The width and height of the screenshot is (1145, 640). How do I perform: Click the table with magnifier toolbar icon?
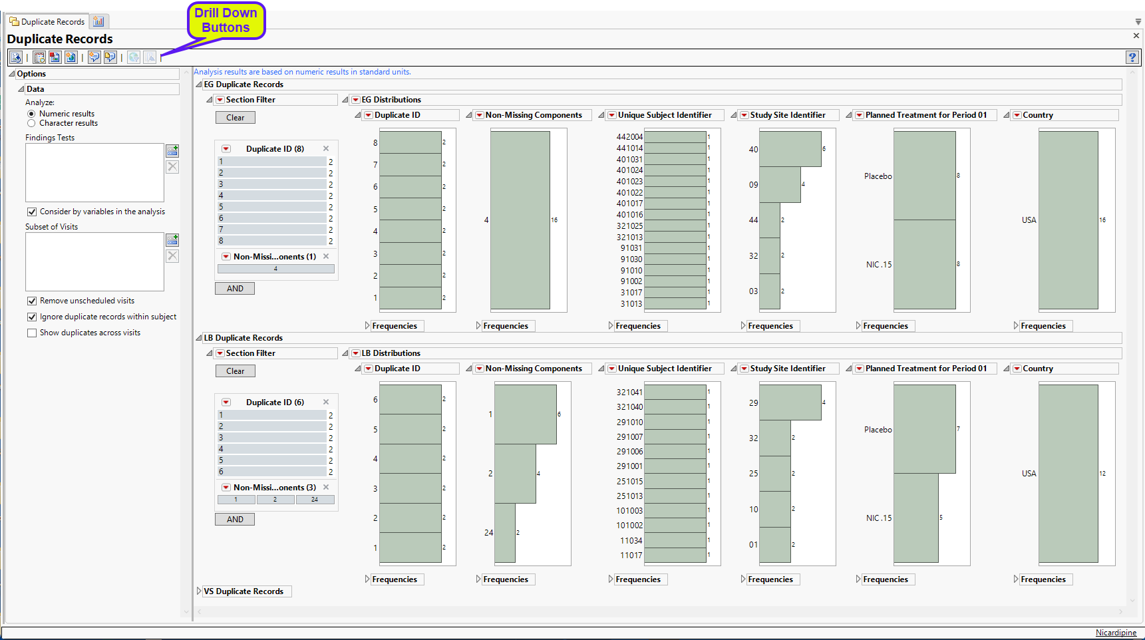coord(39,58)
